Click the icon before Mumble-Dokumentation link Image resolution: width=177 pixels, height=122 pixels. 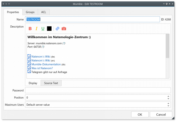29,64
